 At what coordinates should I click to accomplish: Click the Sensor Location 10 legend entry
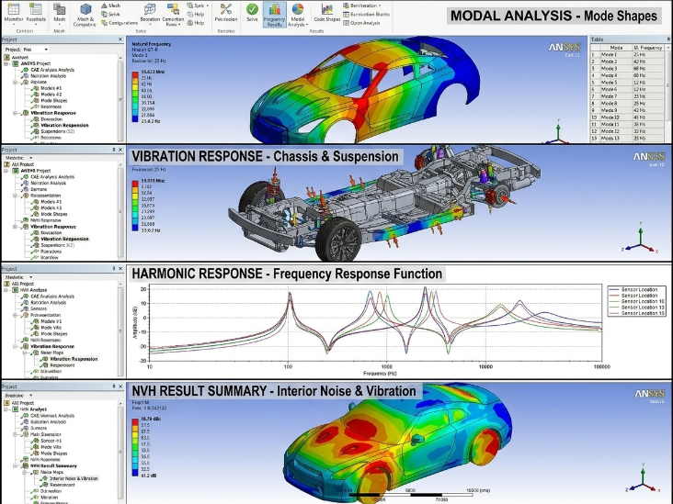pyautogui.click(x=637, y=301)
